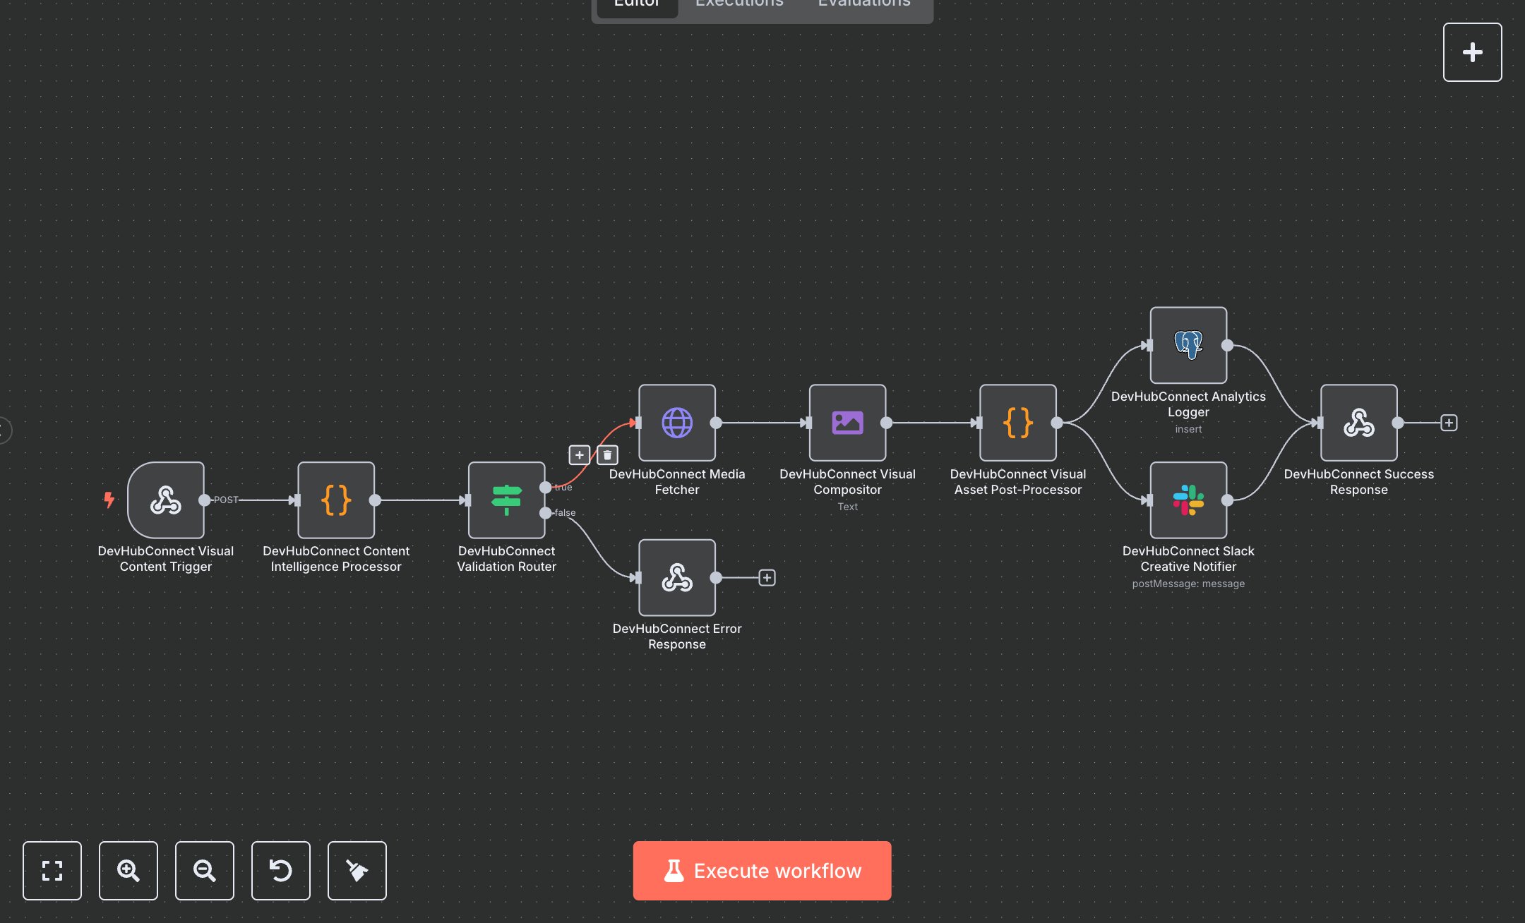The height and width of the screenshot is (923, 1525).
Task: Click the tidy up workflow icon
Action: (x=357, y=871)
